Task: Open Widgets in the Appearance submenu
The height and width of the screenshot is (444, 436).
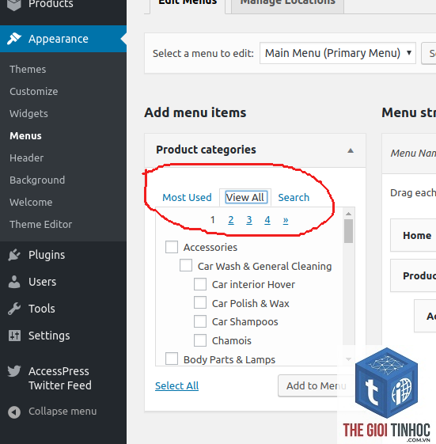Action: coord(28,113)
